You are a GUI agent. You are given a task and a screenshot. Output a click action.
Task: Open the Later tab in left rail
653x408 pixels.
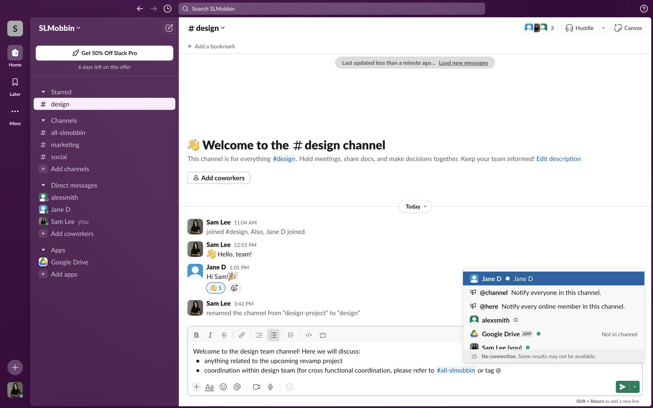pyautogui.click(x=15, y=87)
